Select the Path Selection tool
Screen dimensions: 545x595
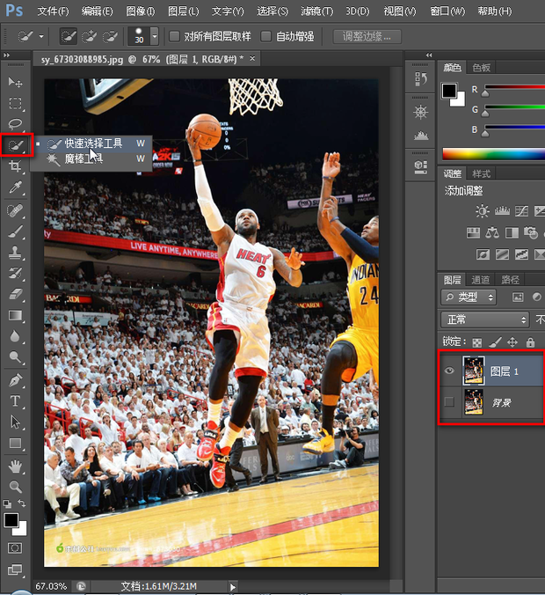15,422
